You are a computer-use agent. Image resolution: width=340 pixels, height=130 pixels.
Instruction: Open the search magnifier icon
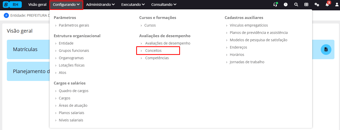[x=296, y=5]
